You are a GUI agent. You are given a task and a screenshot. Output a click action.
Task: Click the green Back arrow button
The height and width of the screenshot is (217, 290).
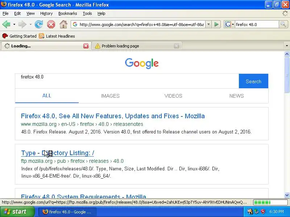[6, 24]
